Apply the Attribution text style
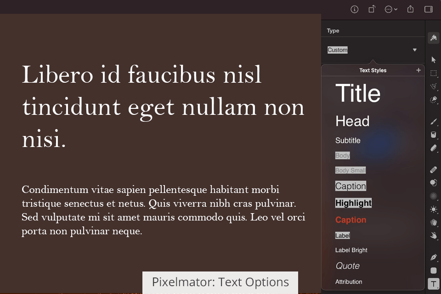441x294 pixels. (x=349, y=282)
